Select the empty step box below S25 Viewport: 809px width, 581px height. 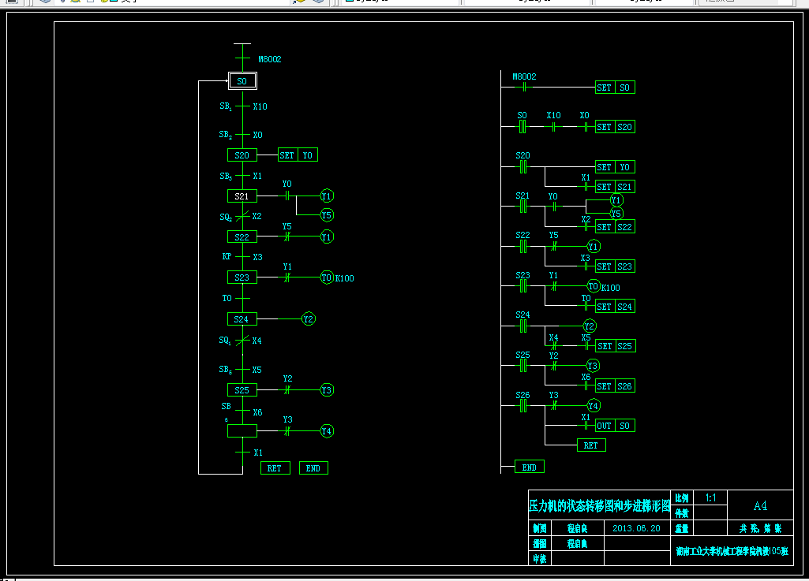coord(242,431)
